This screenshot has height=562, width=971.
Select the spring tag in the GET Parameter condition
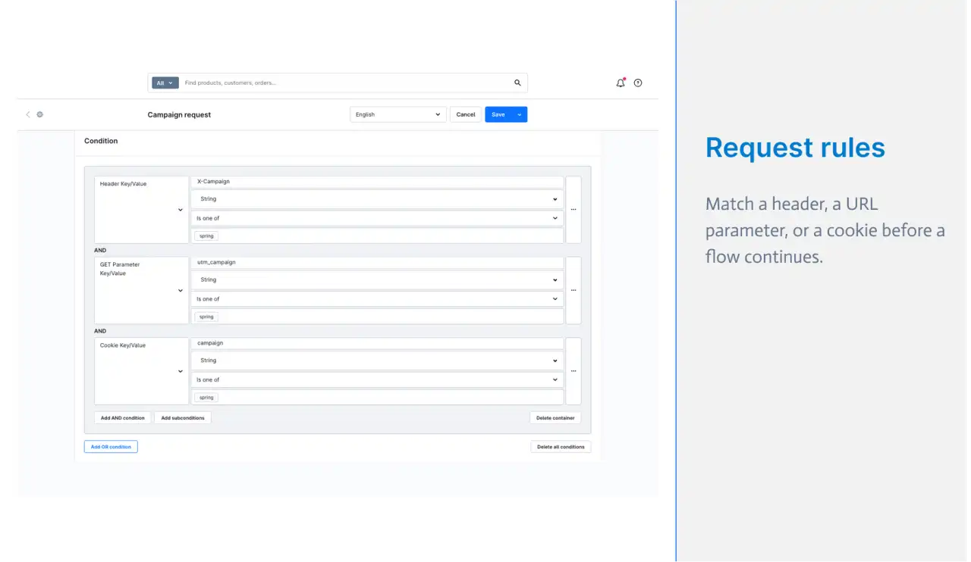coord(206,317)
